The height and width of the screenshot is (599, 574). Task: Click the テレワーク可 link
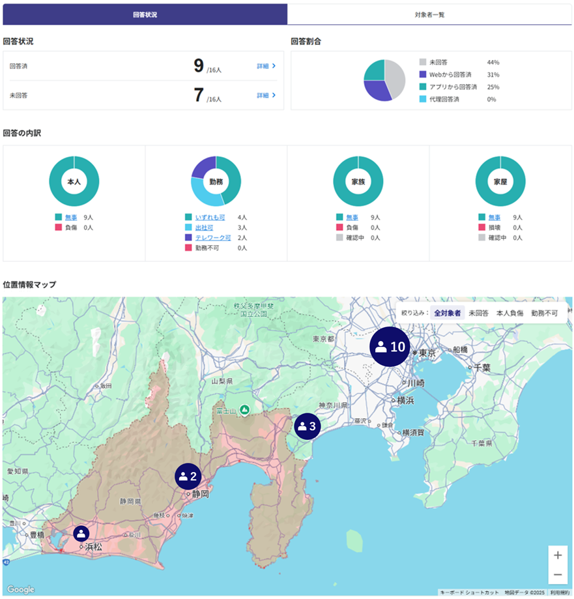tap(212, 238)
